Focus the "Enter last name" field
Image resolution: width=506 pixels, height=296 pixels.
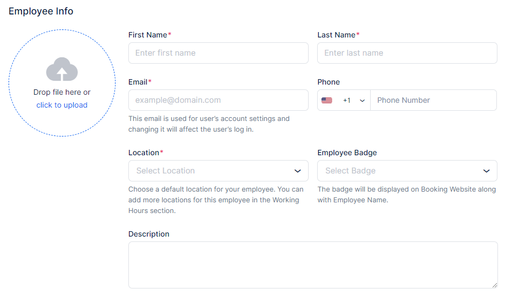click(407, 53)
